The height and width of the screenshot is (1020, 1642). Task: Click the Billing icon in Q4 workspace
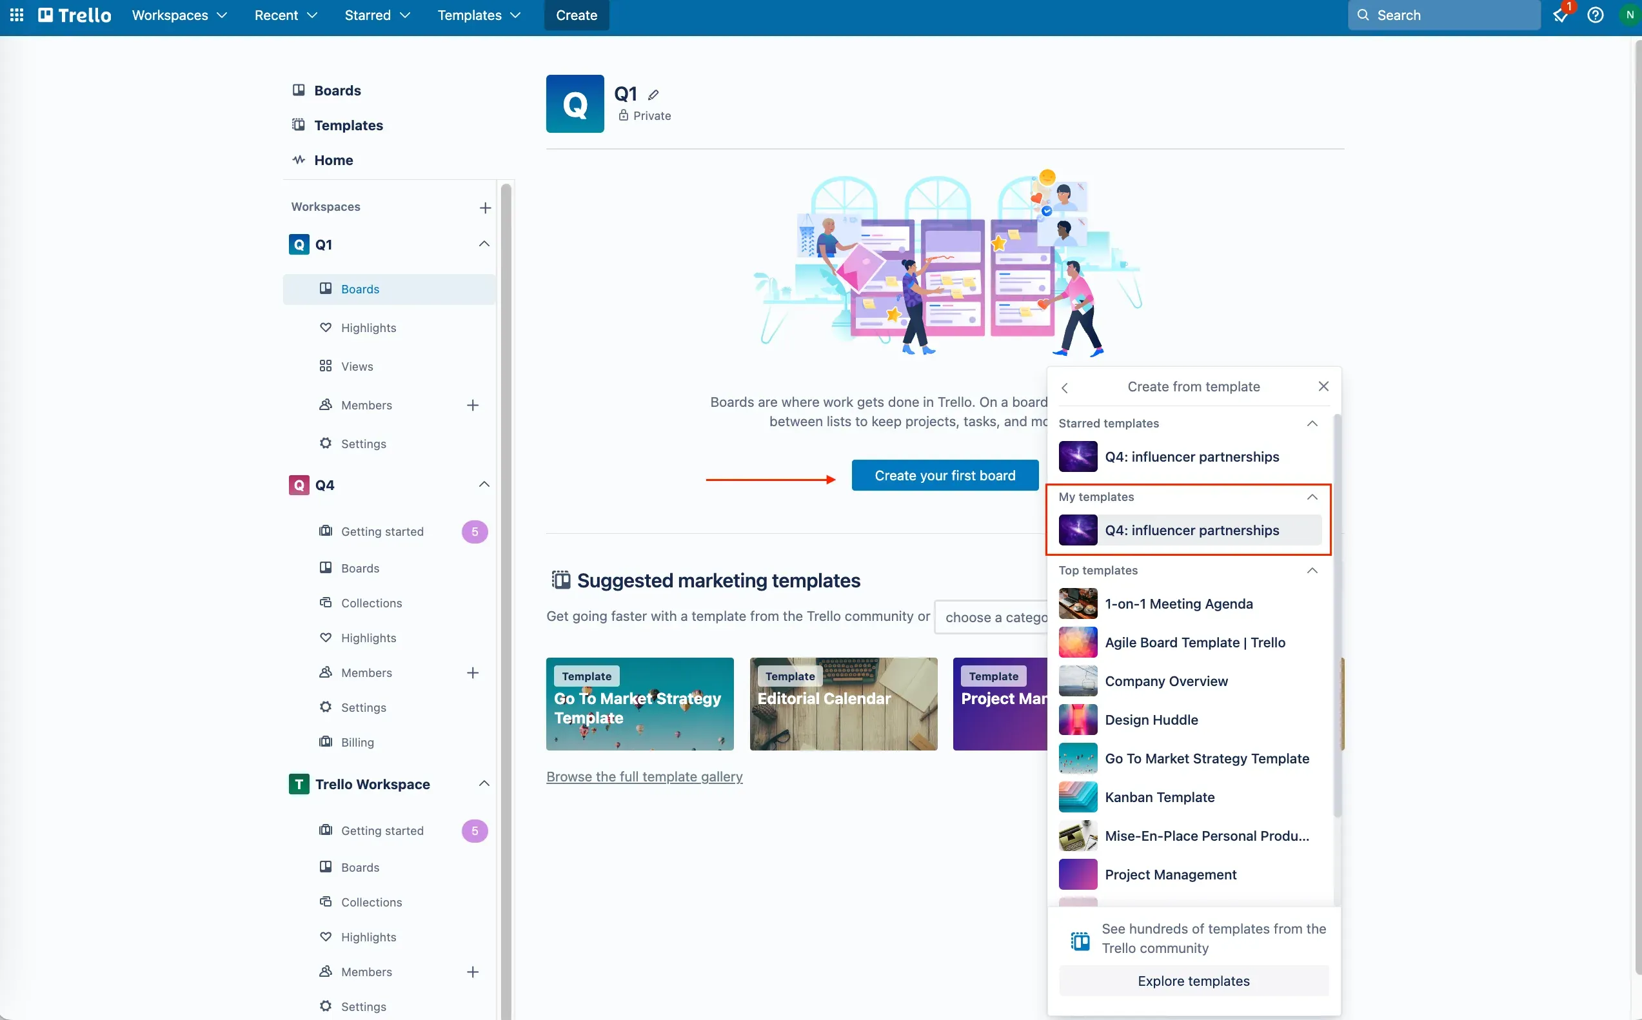[x=324, y=741]
